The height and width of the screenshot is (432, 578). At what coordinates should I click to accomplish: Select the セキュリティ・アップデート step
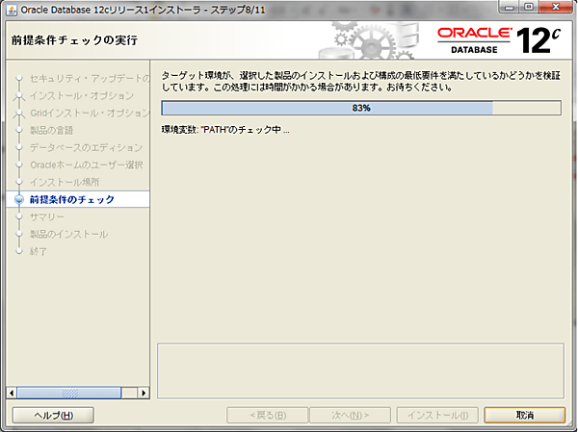pos(90,79)
